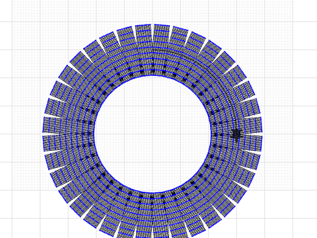Select the outer segment just below right gap
The image size is (317, 238).
pyautogui.click(x=253, y=143)
